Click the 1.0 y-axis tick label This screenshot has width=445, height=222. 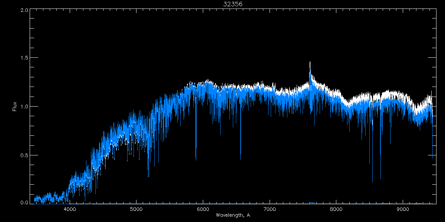tap(24, 107)
